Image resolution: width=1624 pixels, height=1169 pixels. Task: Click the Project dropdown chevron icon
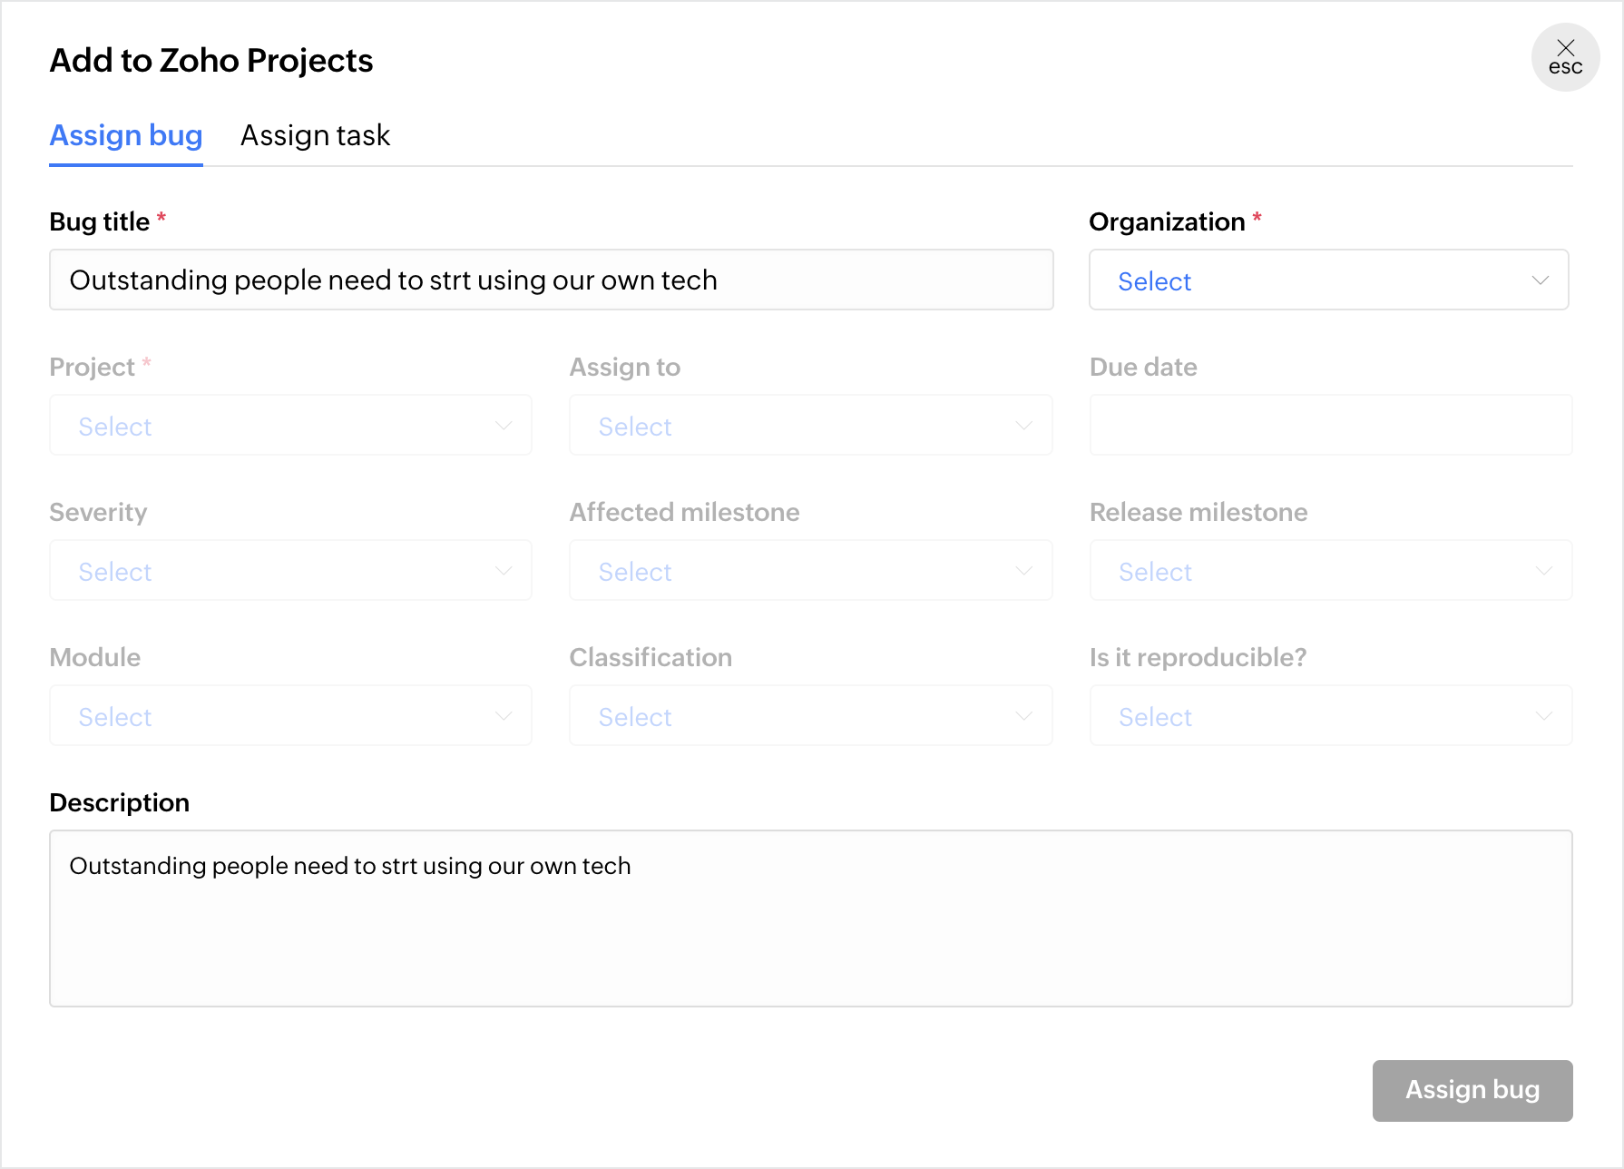(504, 426)
